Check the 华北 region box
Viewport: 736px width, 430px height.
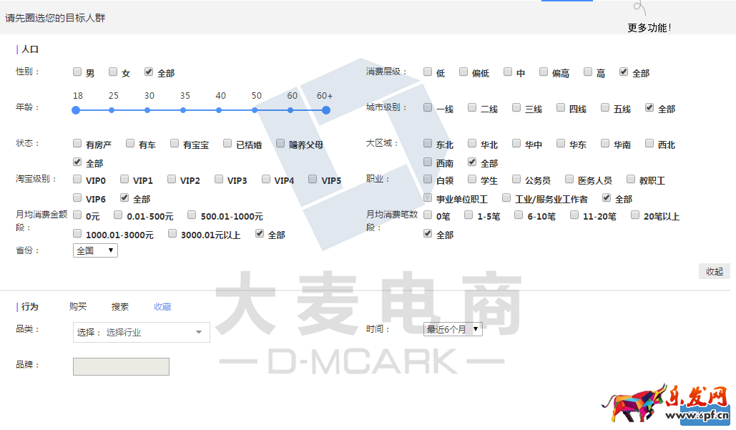pyautogui.click(x=472, y=143)
